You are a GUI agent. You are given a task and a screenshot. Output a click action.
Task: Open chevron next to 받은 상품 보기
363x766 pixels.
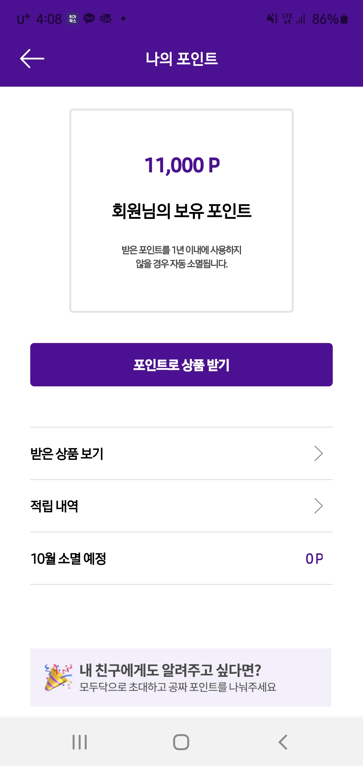[318, 454]
